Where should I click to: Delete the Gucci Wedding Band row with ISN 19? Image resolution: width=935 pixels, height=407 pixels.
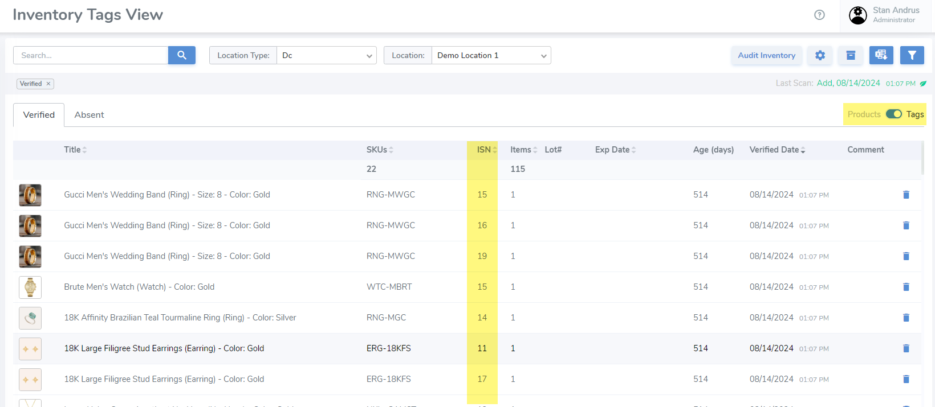point(906,256)
